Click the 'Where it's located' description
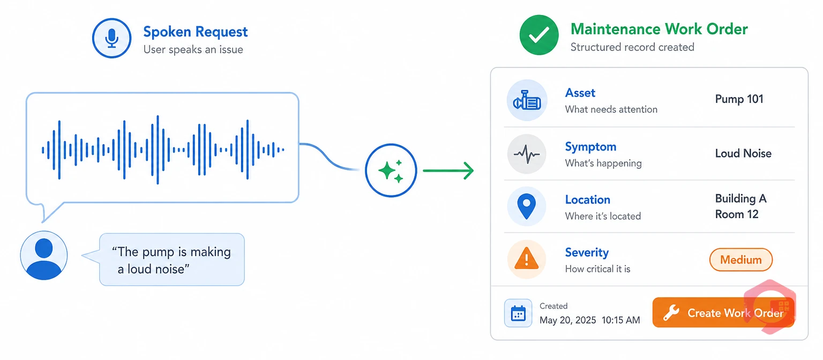This screenshot has height=360, width=823. tap(603, 216)
